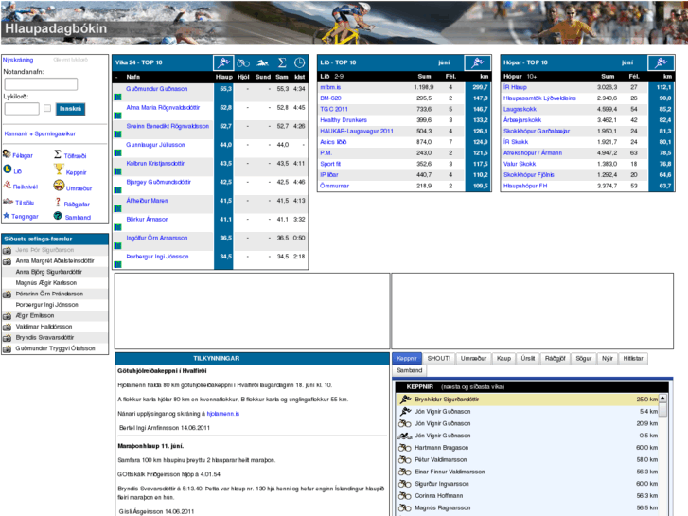Toggle the checkbox beside the Innskrá button
Screen dimensions: 688x516
pyautogui.click(x=47, y=108)
